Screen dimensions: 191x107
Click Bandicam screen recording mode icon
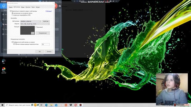tap(4, 6)
